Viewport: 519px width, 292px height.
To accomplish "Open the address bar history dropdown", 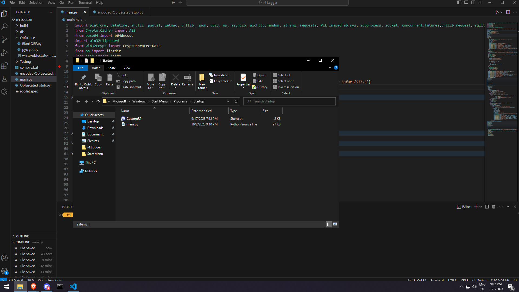I will 228,101.
